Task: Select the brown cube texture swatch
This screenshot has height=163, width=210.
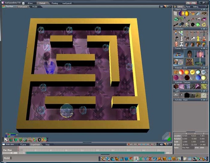Action: [x=176, y=86]
